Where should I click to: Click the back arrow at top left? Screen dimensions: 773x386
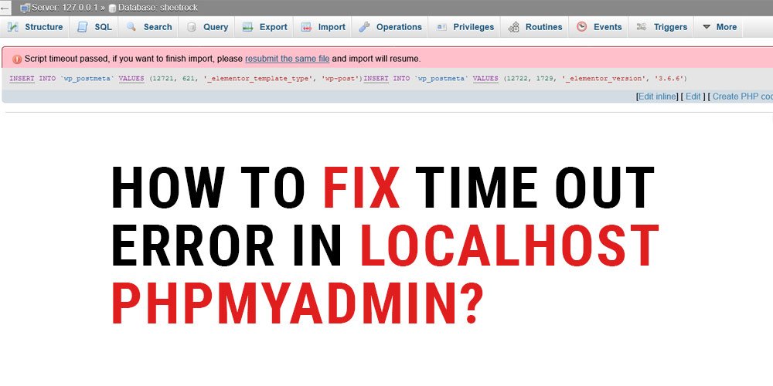click(x=5, y=8)
